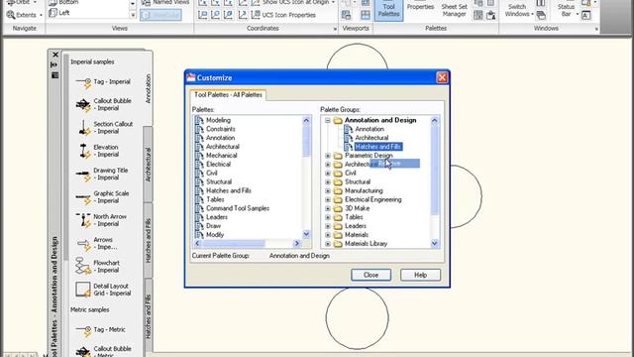Select Electrical in the Palettes list
634x357 pixels.
[x=218, y=165]
